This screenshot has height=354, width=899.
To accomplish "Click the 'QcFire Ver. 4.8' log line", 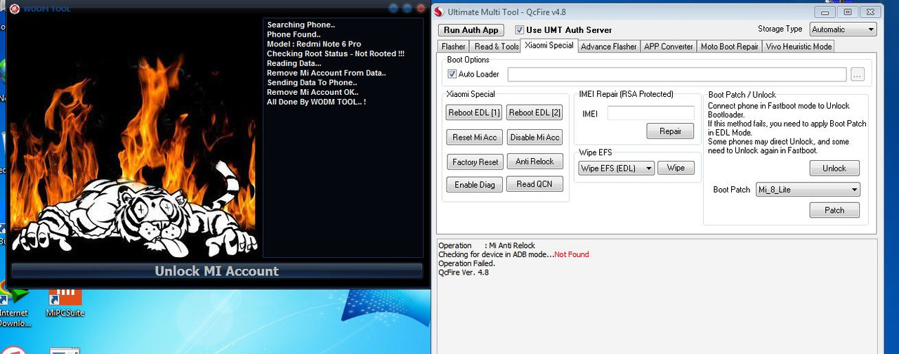I will [x=464, y=273].
